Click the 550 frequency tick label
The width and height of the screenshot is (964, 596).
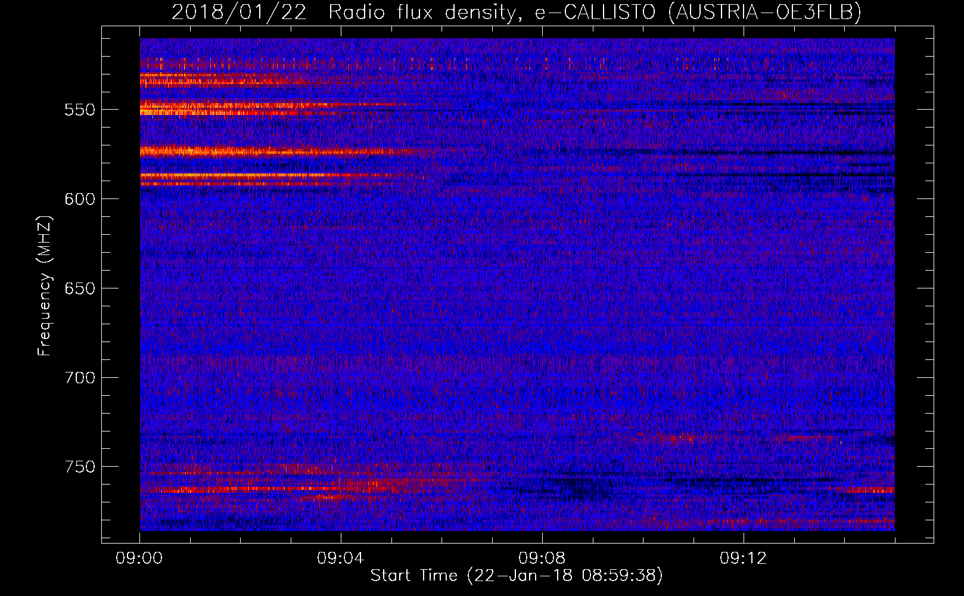pyautogui.click(x=80, y=110)
